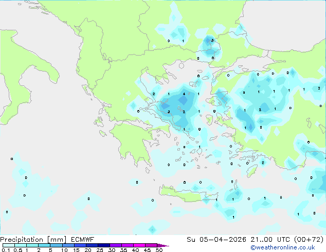Select the legend swatch between 0.1 and 0.5
The image size is (326, 252).
(x=9, y=245)
